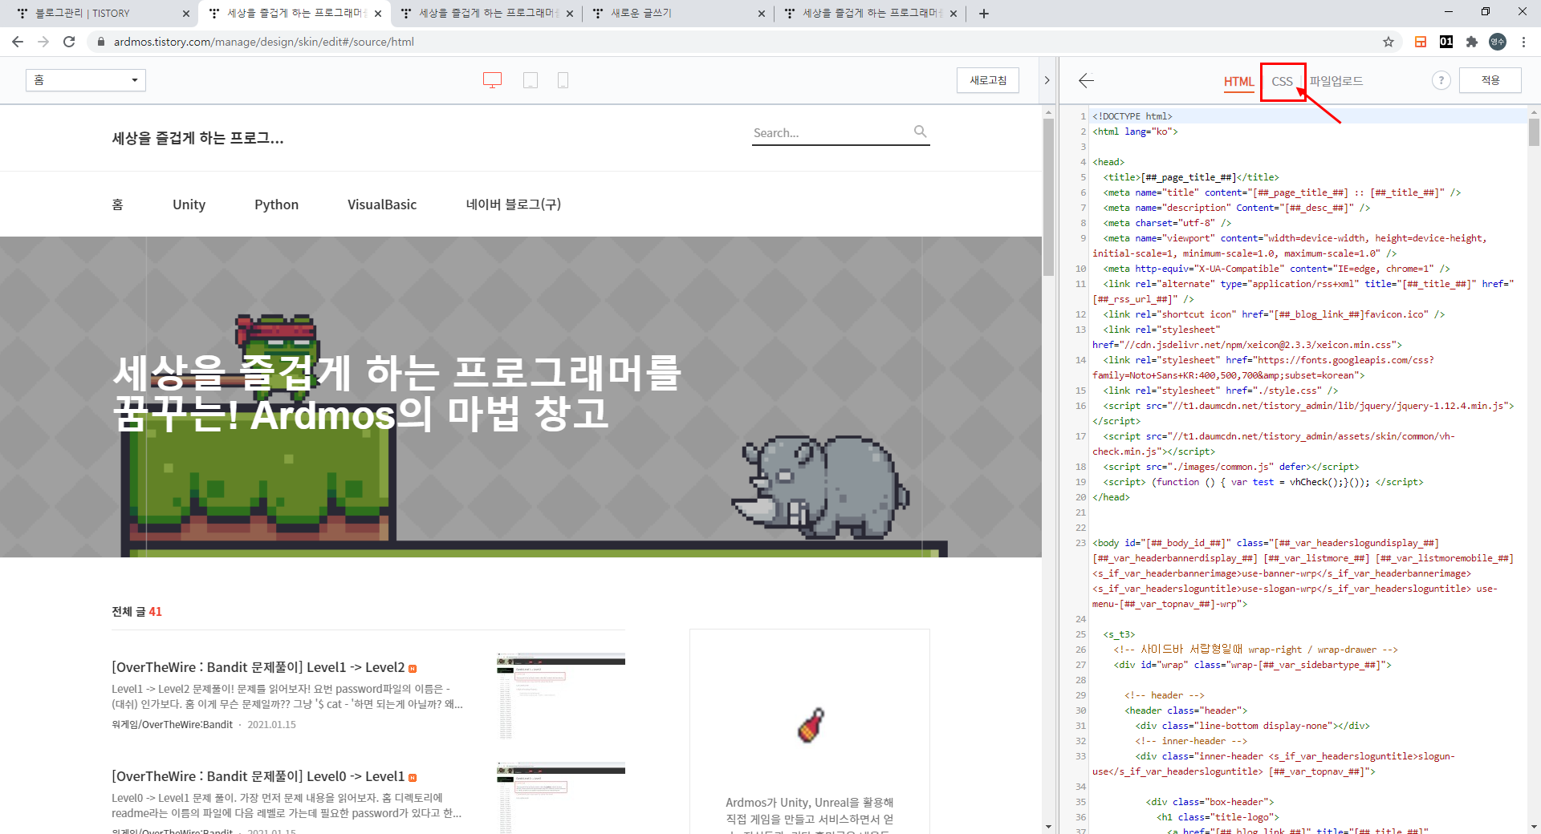This screenshot has height=834, width=1541.
Task: Click the </head> tag on line 20
Action: tap(1111, 497)
